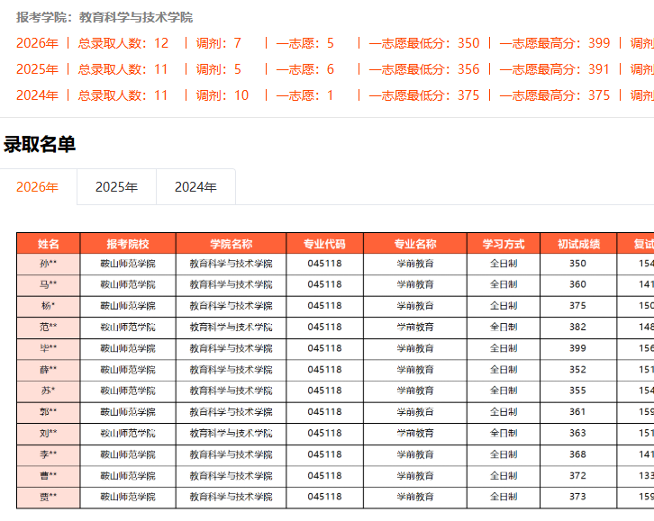Click 一志愿：1 in the 2024 summary
This screenshot has width=654, height=521.
click(x=304, y=95)
